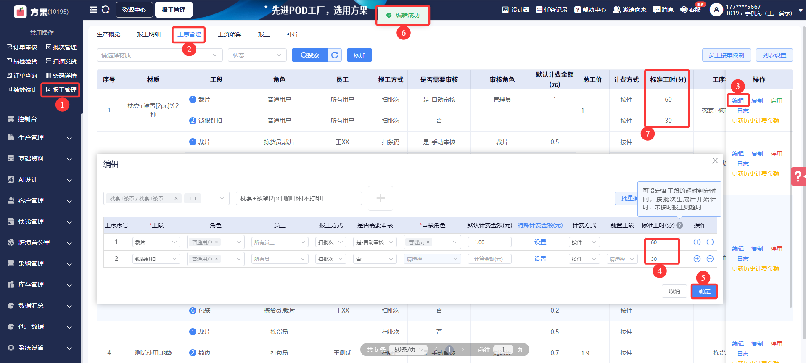This screenshot has height=363, width=806.
Task: Switch to the 报工明细 tab
Action: (148, 34)
